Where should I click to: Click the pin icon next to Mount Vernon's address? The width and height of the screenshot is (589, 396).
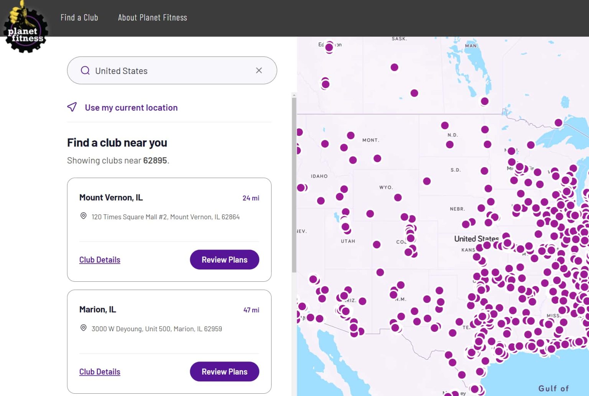point(83,216)
